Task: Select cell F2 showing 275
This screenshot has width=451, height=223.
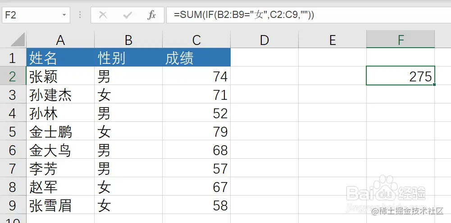Action: pyautogui.click(x=401, y=76)
